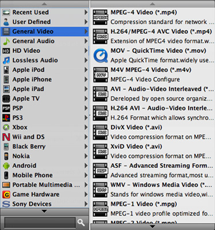Select the Game Hardware category
Screen dimensions: 215x230
pyautogui.click(x=44, y=194)
